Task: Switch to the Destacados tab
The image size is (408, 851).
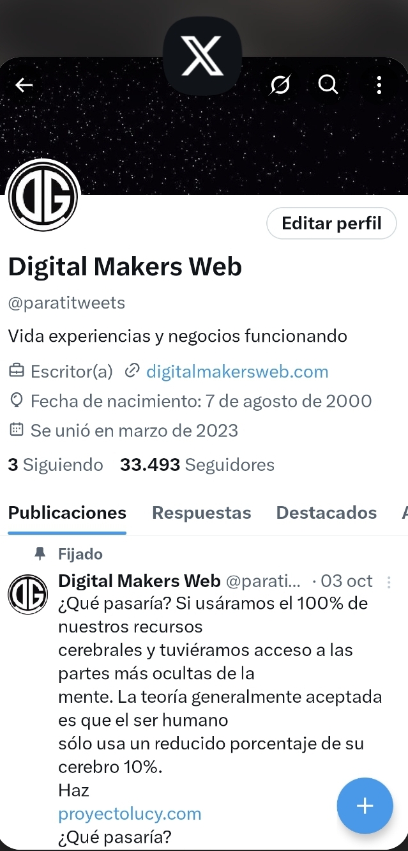Action: tap(326, 512)
